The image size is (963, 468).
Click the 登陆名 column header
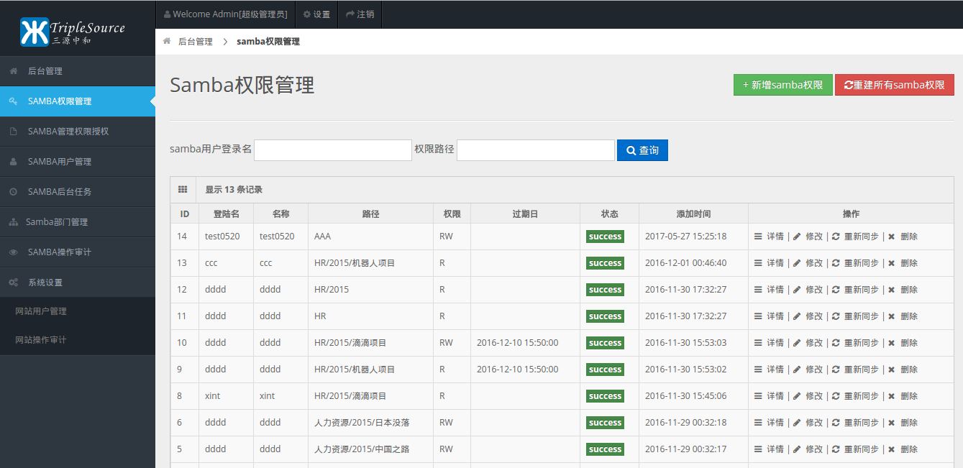[x=226, y=214]
